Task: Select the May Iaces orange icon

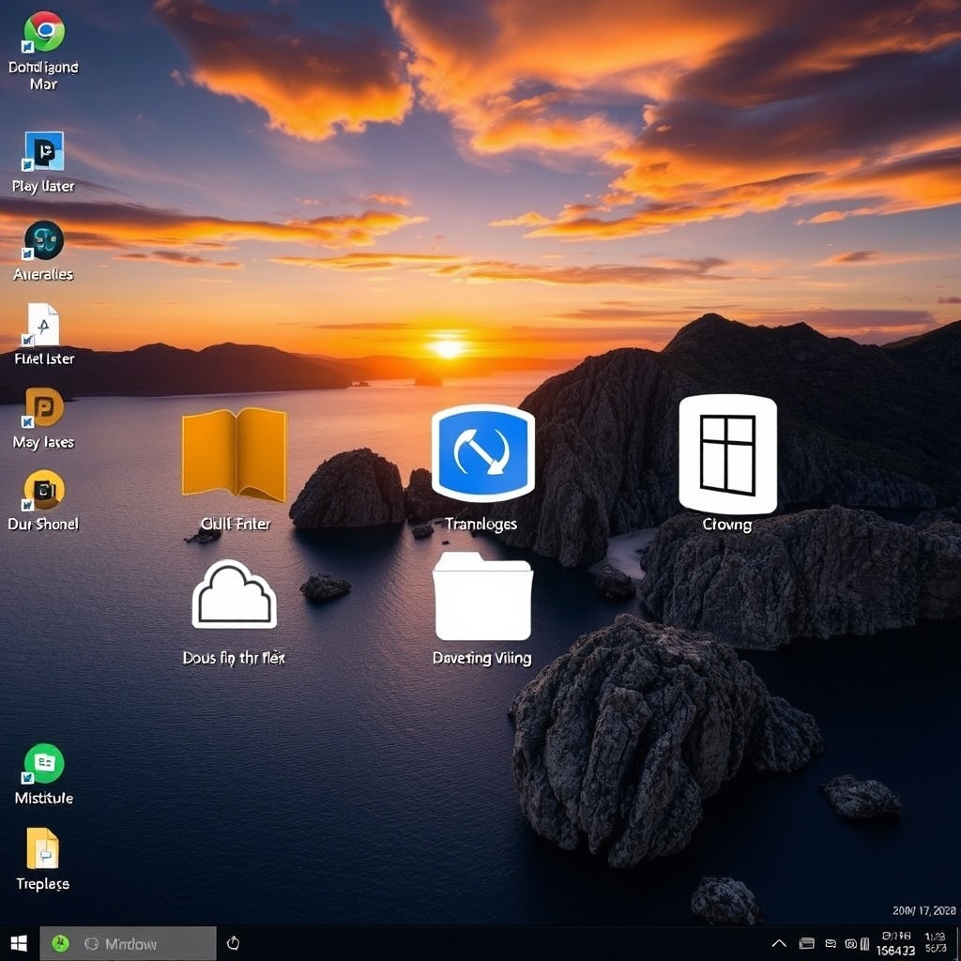Action: tap(43, 408)
